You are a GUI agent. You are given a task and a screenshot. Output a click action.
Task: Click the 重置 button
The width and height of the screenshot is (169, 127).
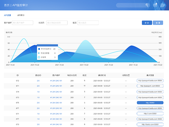click(158, 23)
